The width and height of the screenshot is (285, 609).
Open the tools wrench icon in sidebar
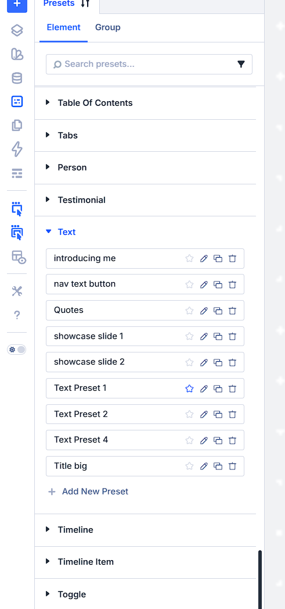17,291
